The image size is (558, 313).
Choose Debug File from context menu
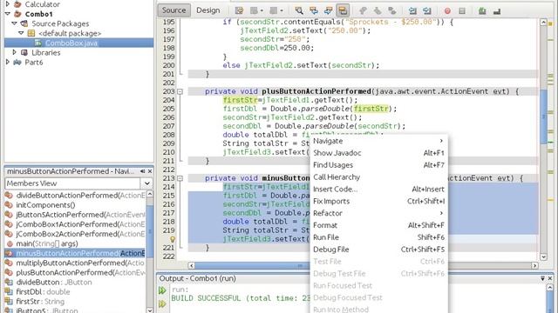tap(378, 250)
